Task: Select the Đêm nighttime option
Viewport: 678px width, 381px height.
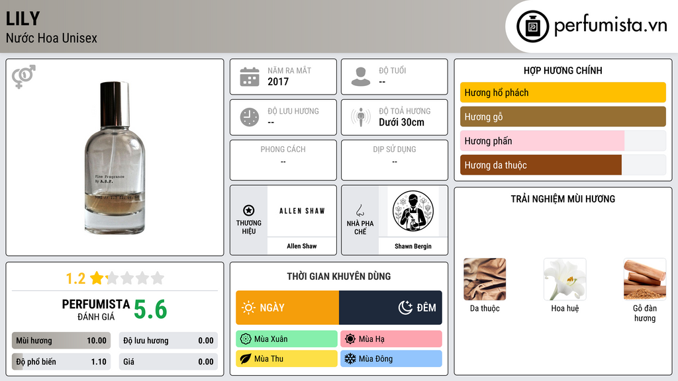Action: click(x=391, y=308)
